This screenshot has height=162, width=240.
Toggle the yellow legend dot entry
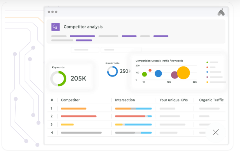point(207,82)
